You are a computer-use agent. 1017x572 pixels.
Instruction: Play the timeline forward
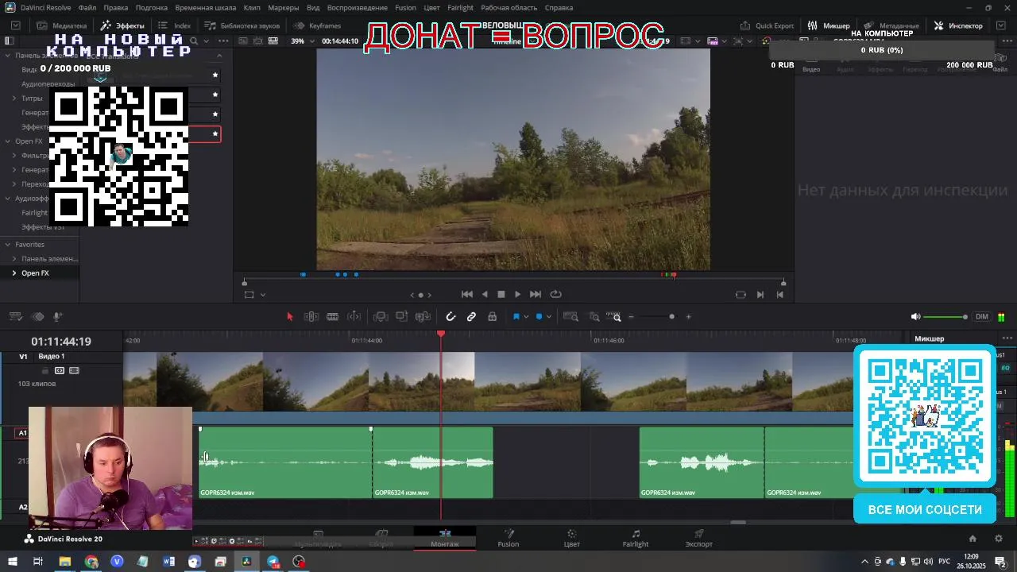(x=517, y=294)
